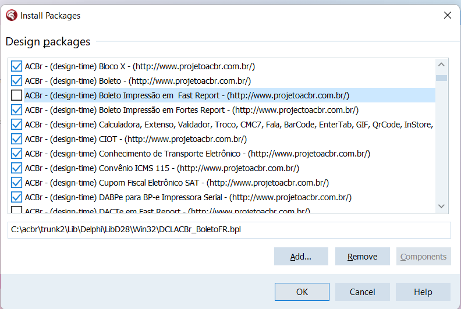Click the DCLACBr_BoletoFR.bpl path field
This screenshot has height=309, width=461.
pos(229,230)
